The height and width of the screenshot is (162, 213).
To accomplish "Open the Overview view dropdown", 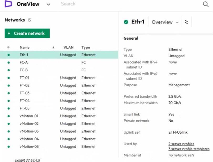I will click(165, 22).
